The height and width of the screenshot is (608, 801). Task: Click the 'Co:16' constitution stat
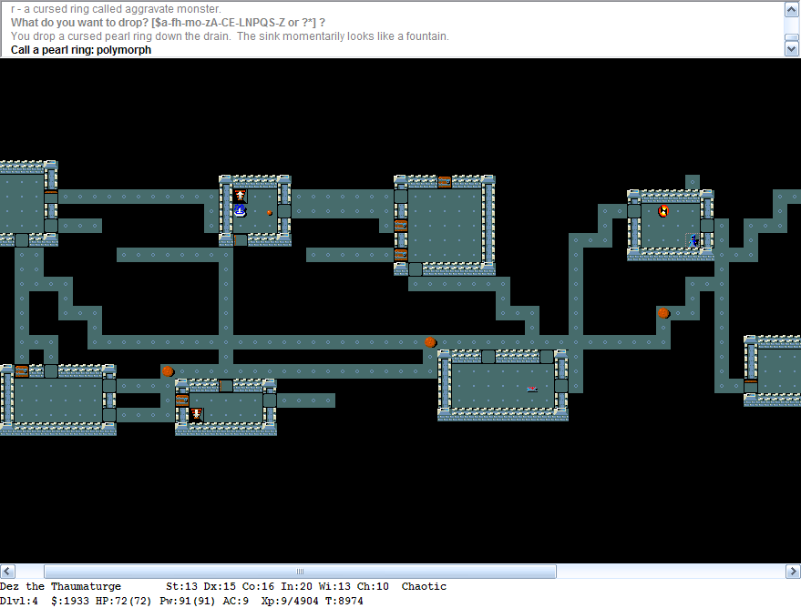click(x=258, y=586)
